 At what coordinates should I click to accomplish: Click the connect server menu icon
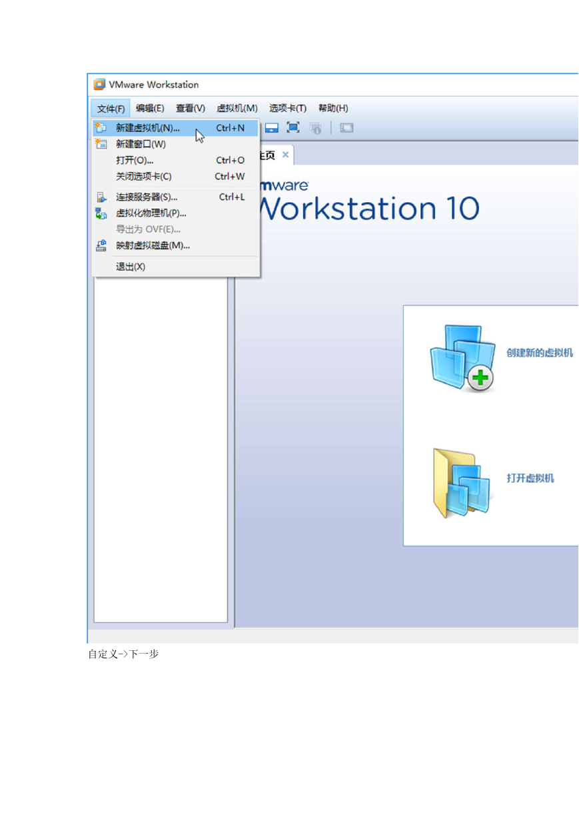pos(101,197)
